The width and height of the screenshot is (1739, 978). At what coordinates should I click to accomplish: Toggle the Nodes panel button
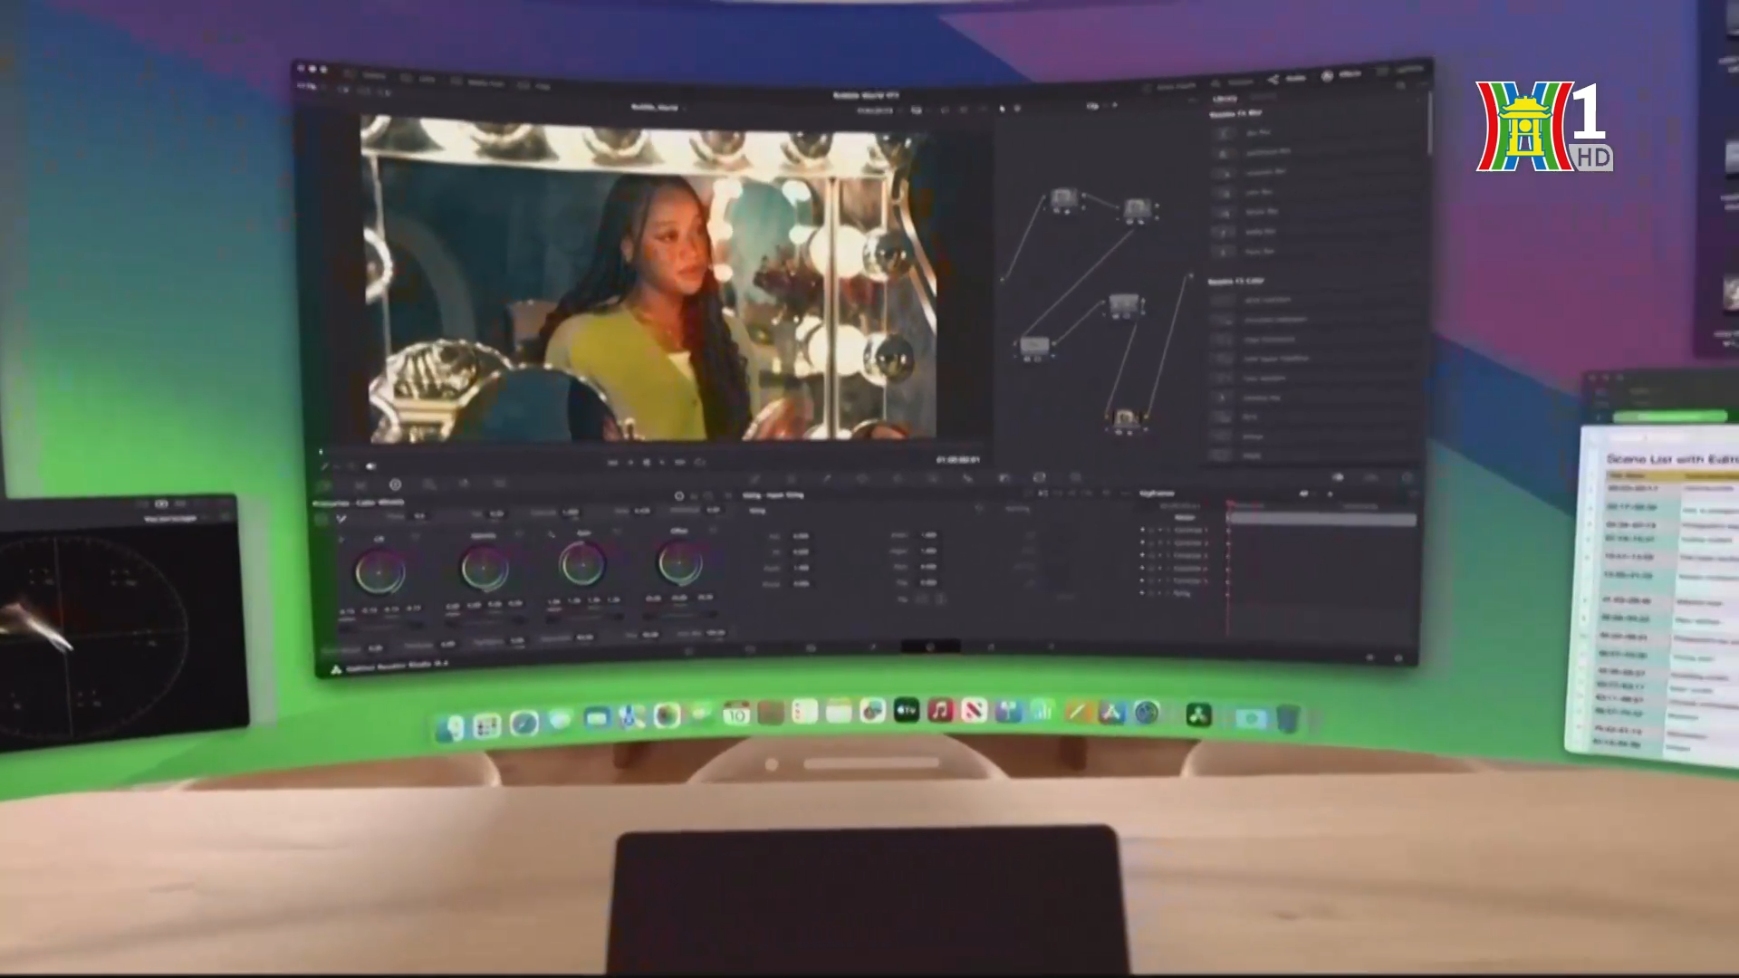1289,78
